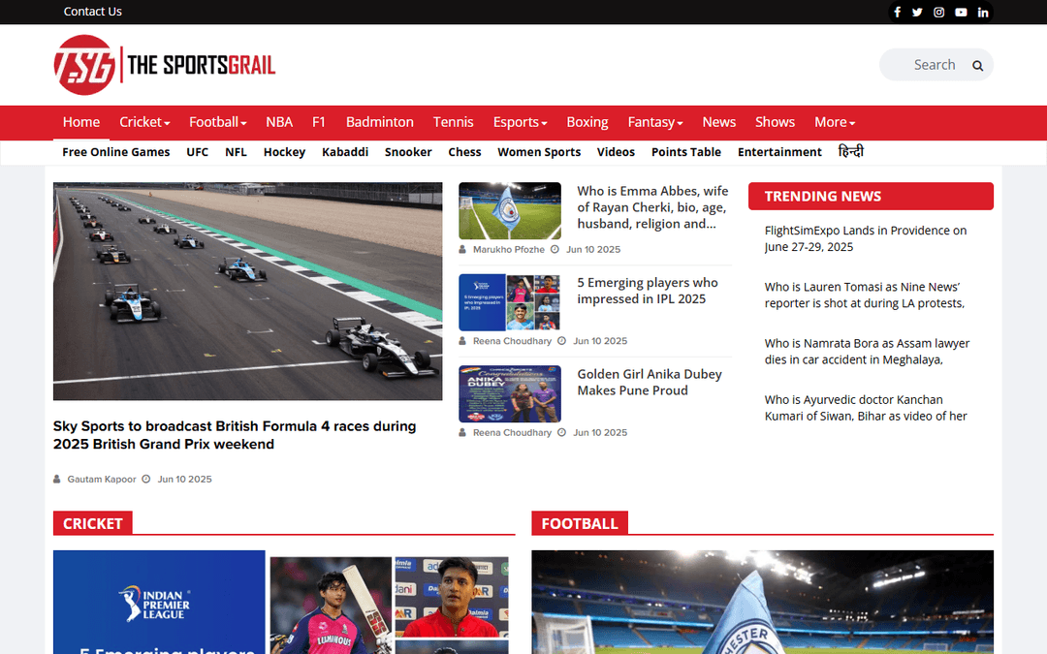Image resolution: width=1047 pixels, height=654 pixels.
Task: Open the Cricket section heading
Action: tap(93, 523)
